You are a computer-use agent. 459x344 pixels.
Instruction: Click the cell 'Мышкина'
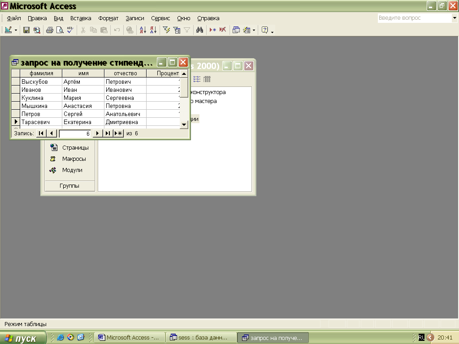41,106
